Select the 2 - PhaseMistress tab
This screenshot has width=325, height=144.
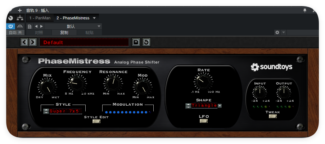(x=73, y=18)
